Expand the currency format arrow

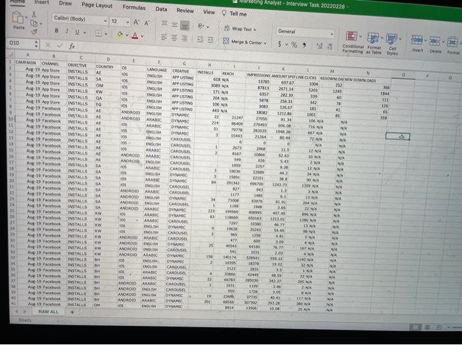point(286,45)
